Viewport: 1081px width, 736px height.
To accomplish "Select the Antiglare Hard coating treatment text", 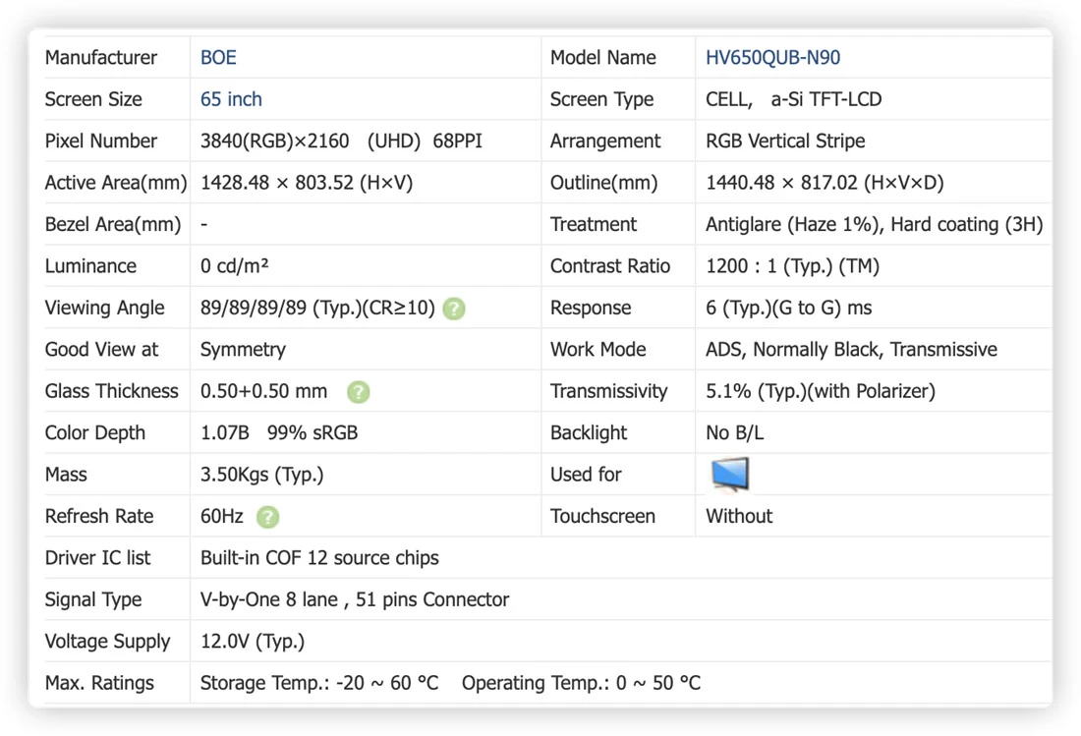I will tap(875, 225).
